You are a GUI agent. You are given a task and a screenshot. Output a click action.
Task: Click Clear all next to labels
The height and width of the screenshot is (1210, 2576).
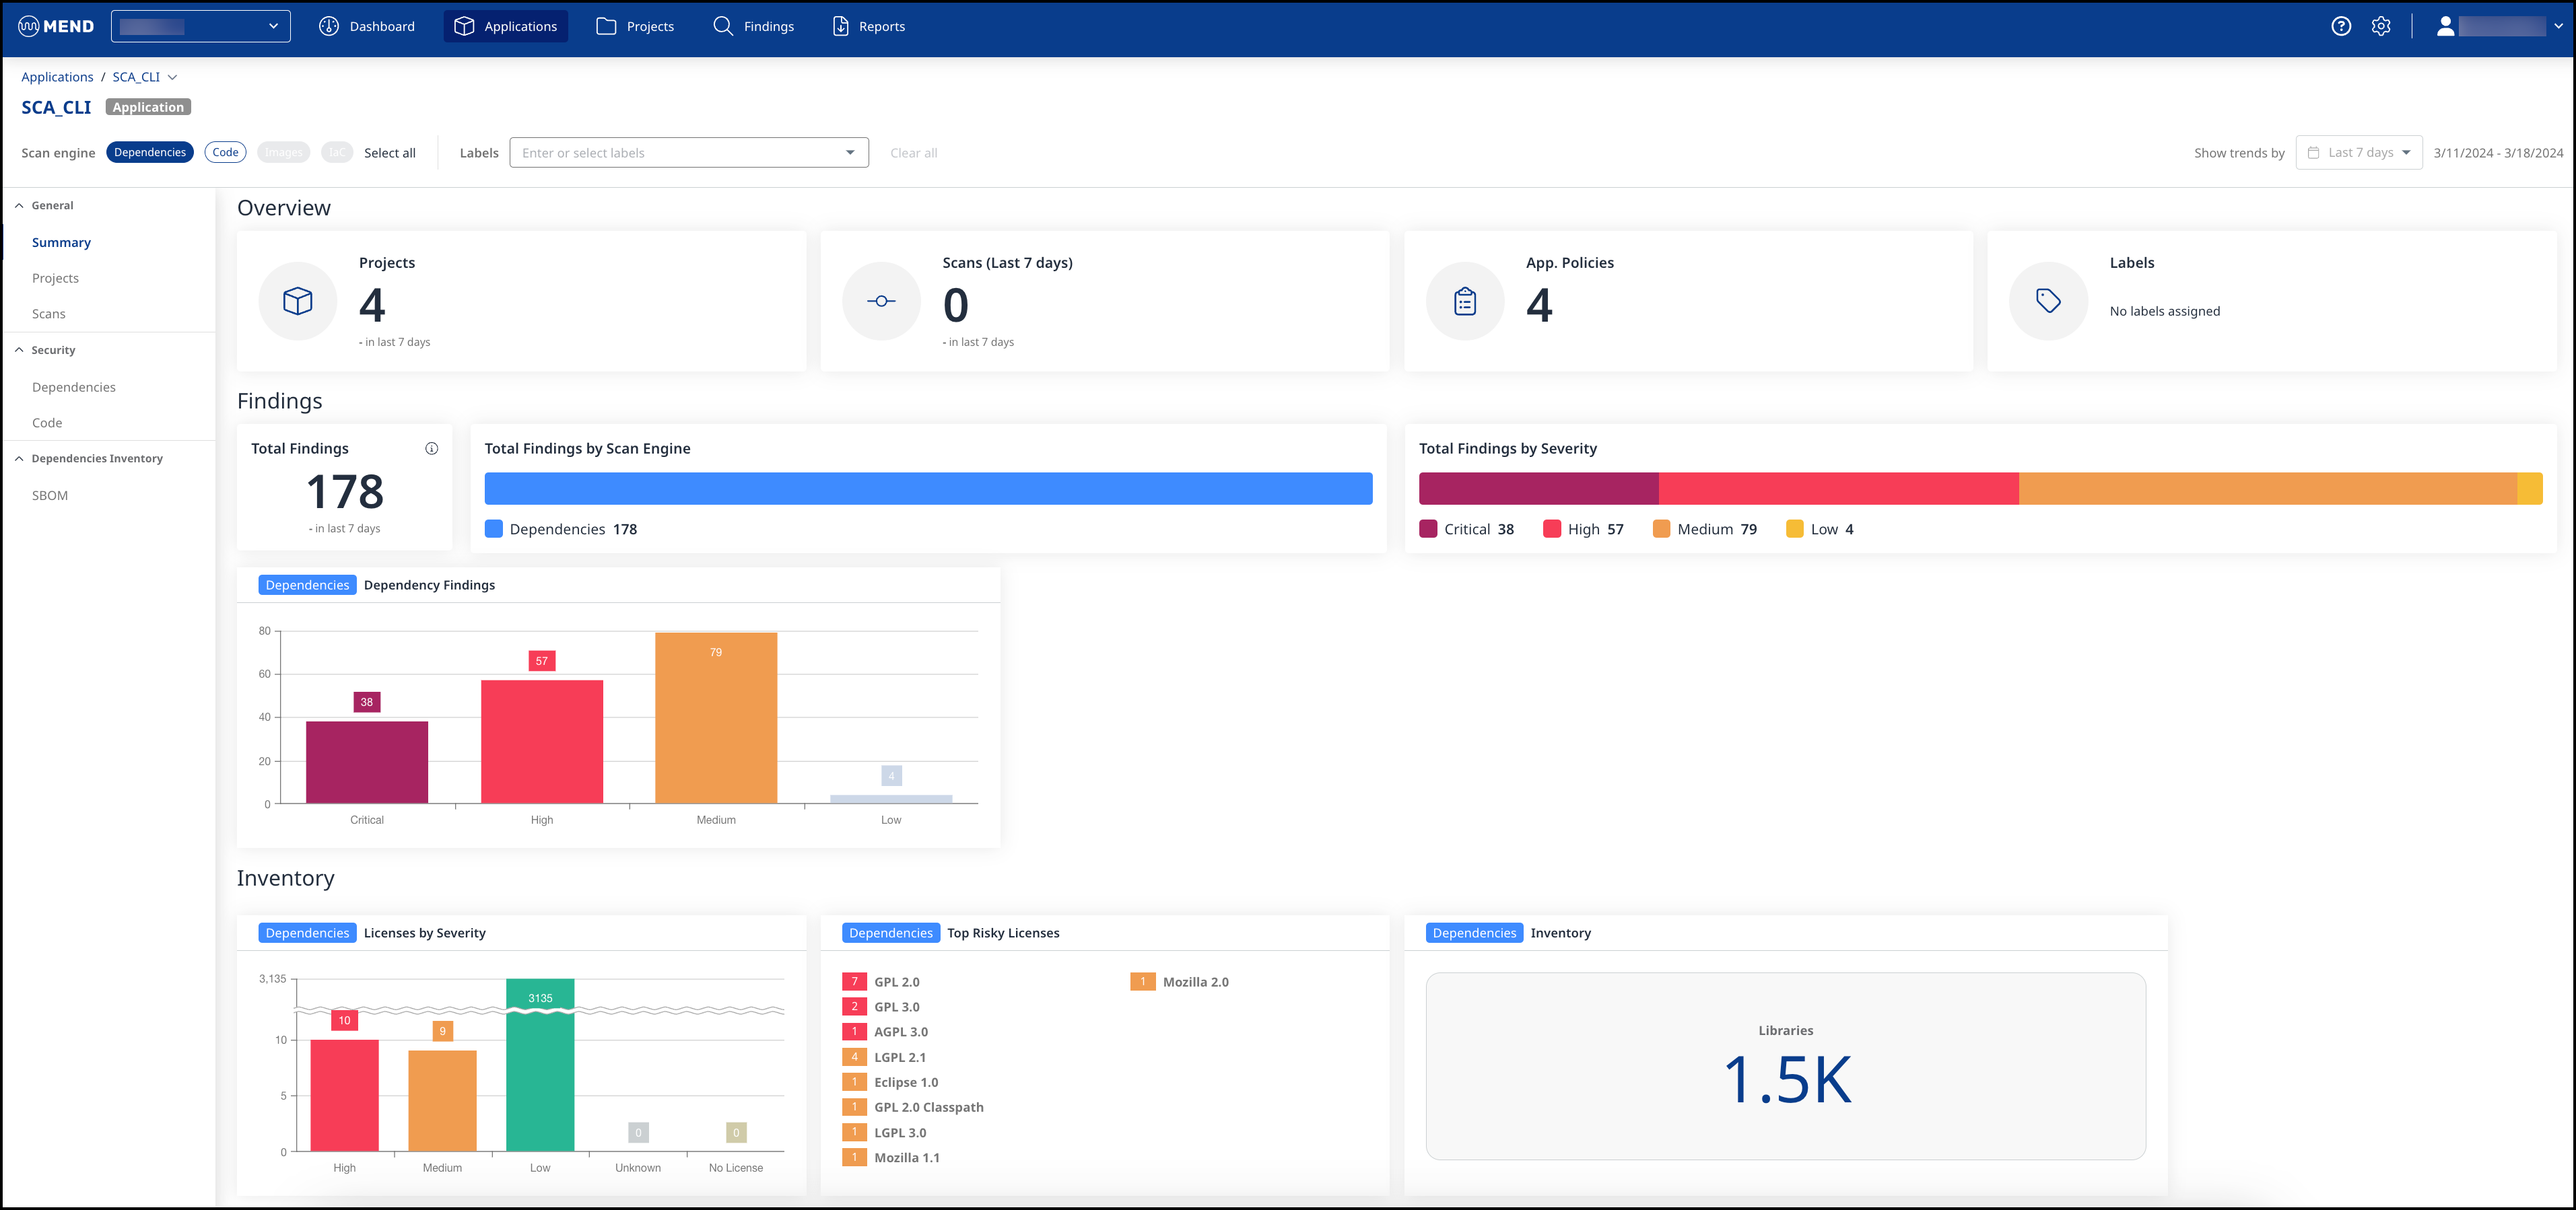click(913, 152)
